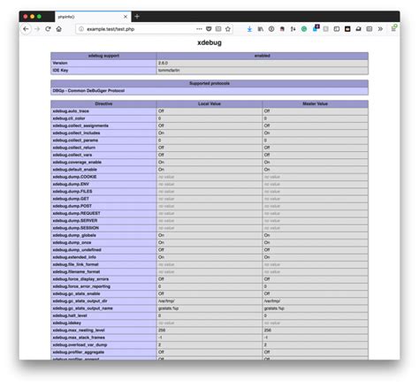Open the downloads panel
419x387 pixels.
pyautogui.click(x=249, y=29)
